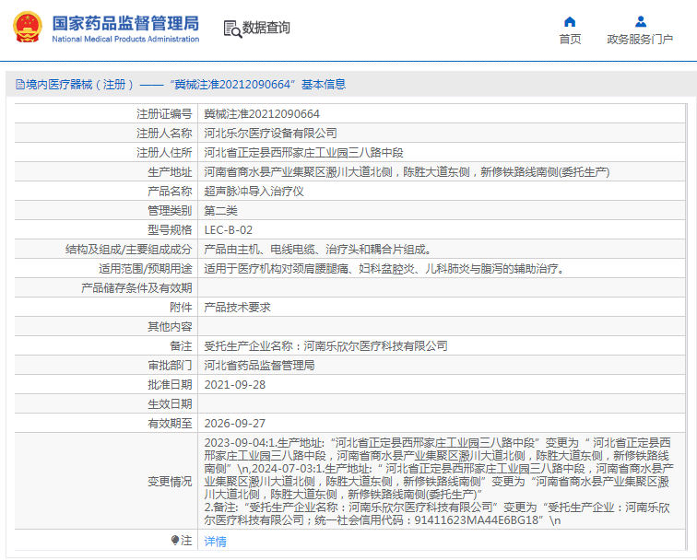The width and height of the screenshot is (697, 560).
Task: Click 河北省正定县西邢家庄工业园三八路中段 address value
Action: click(303, 153)
